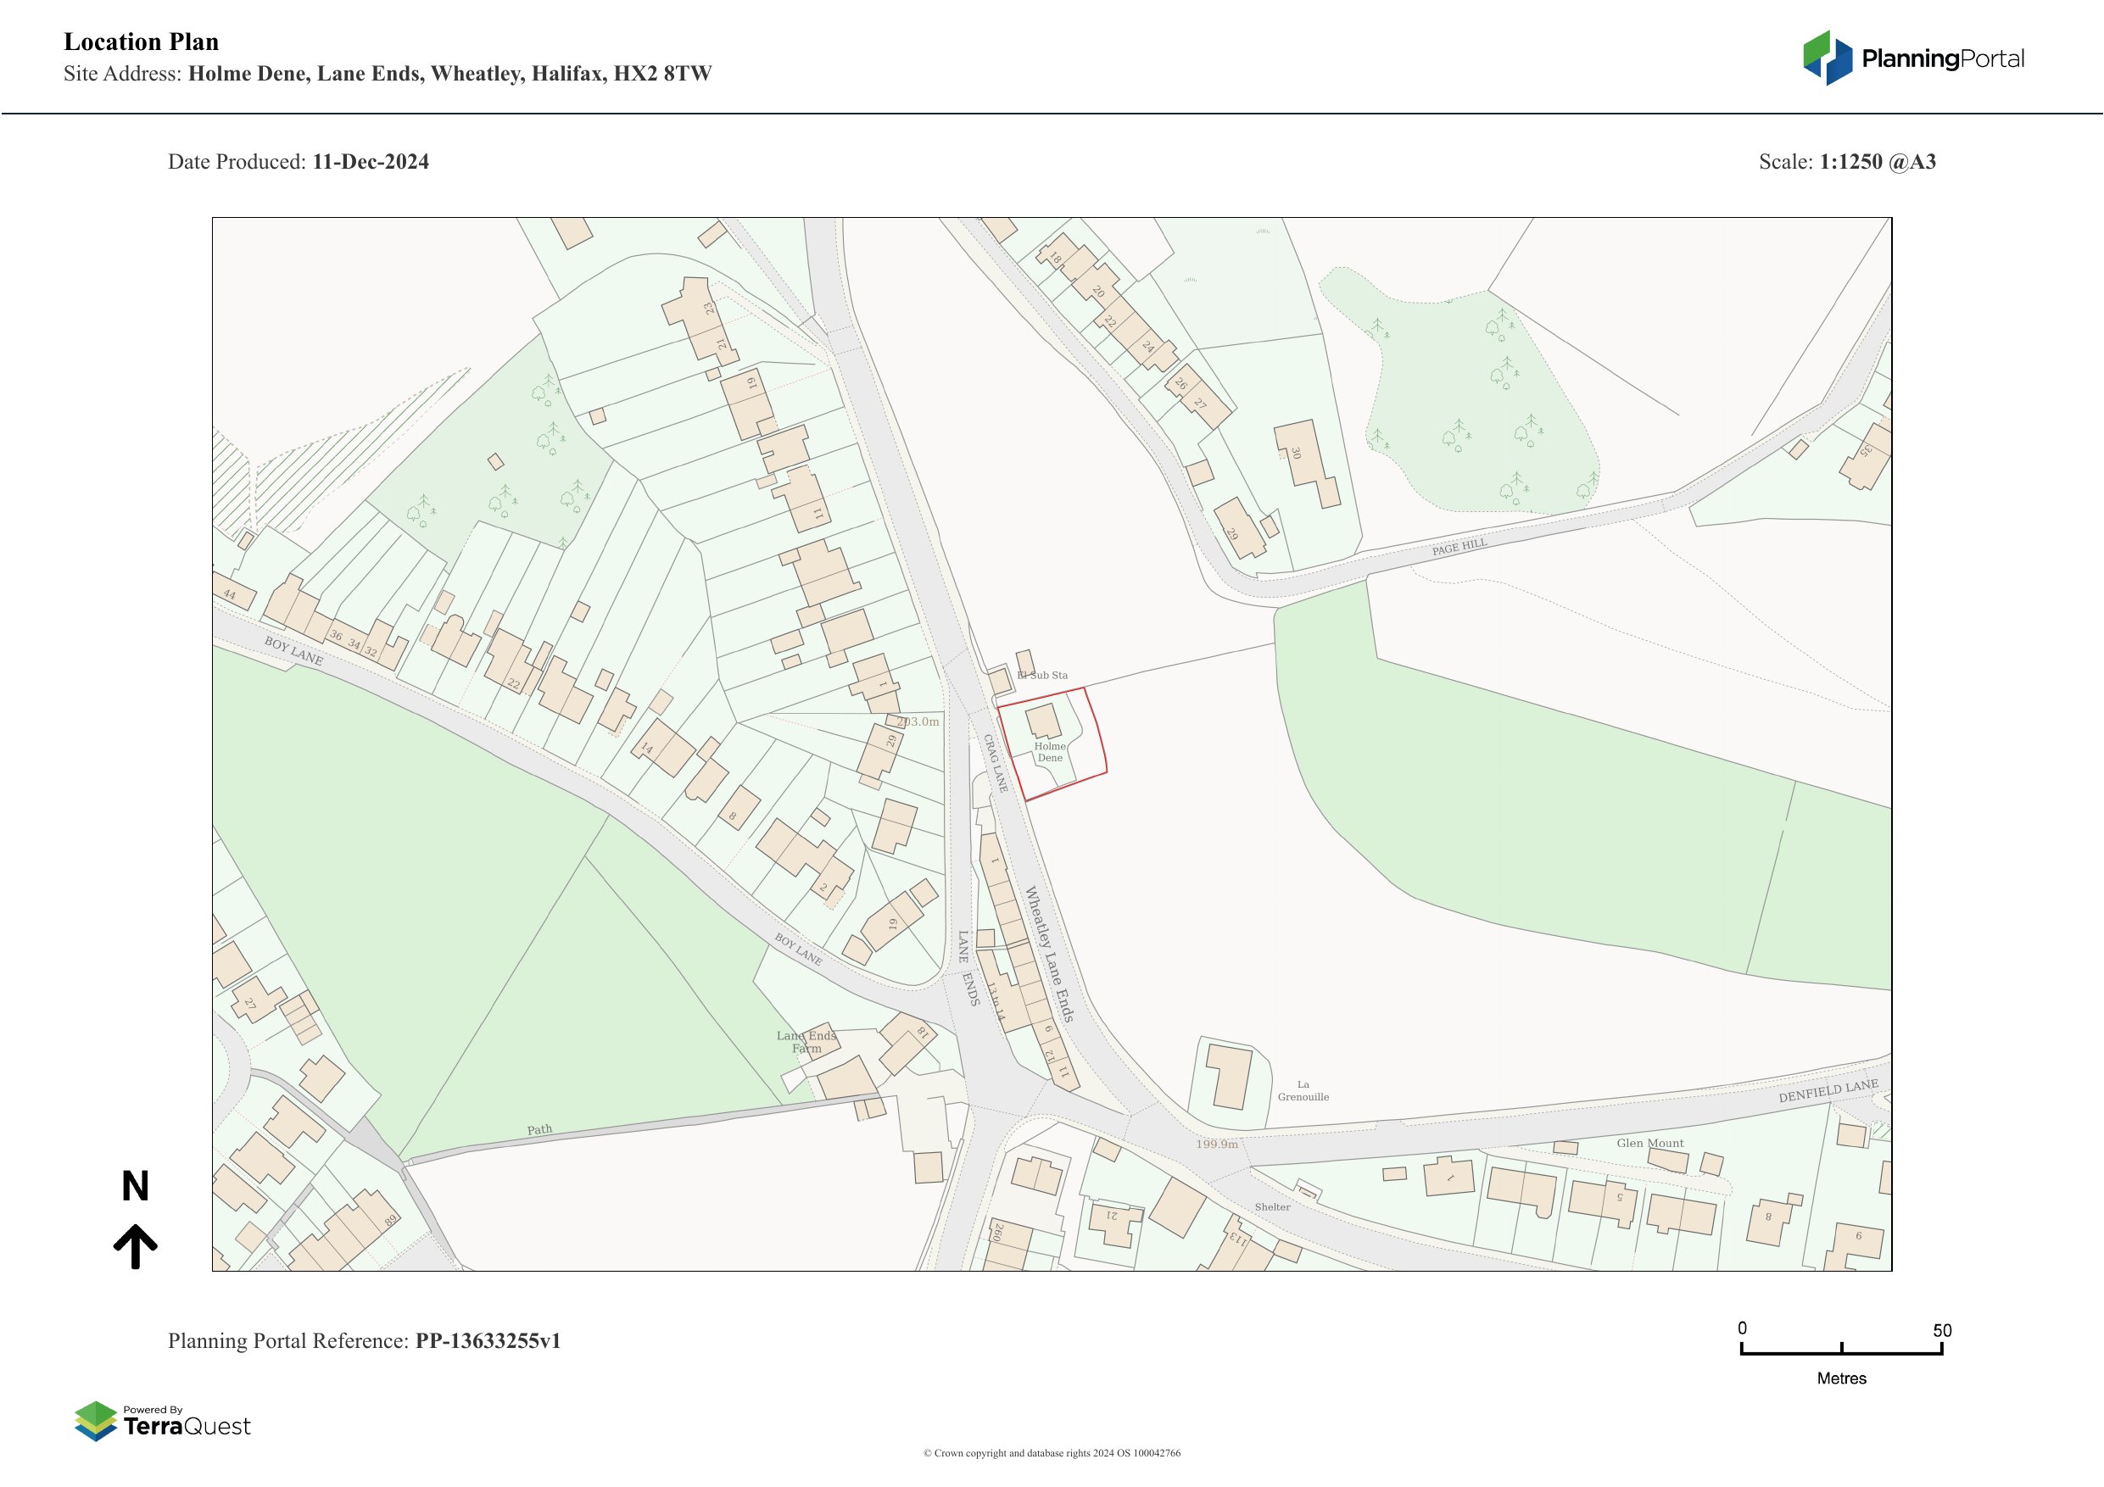Click the Path label on map

[x=539, y=1130]
